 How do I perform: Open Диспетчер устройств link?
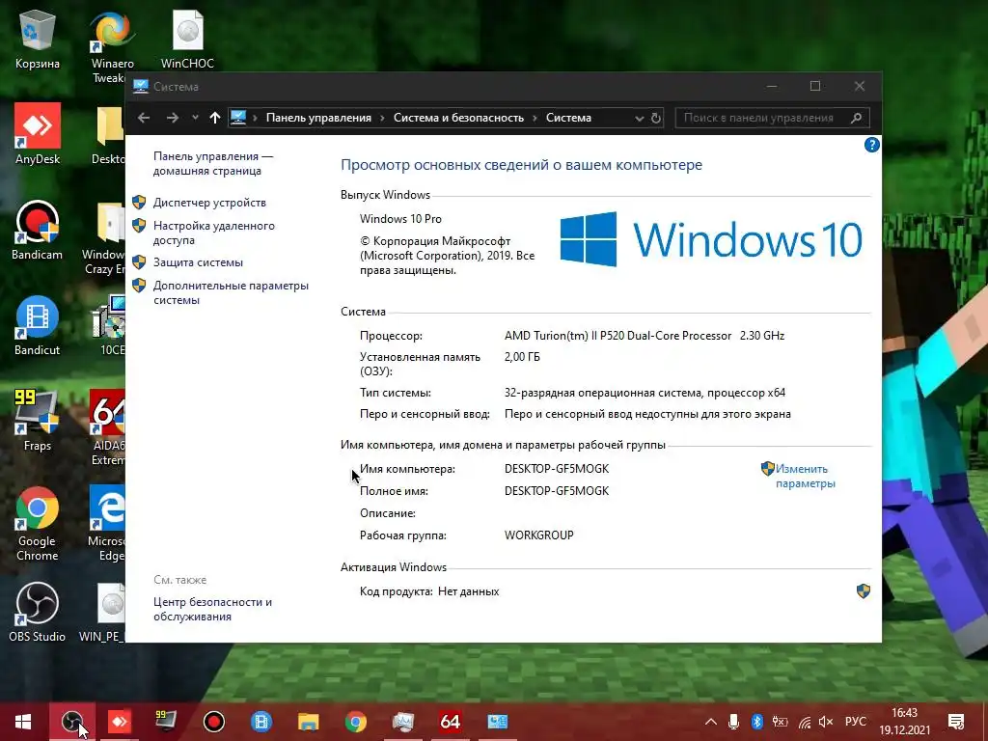coord(209,203)
